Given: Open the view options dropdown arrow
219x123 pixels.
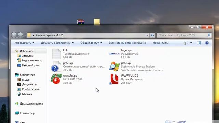Looking at the screenshot, I should [x=191, y=43].
